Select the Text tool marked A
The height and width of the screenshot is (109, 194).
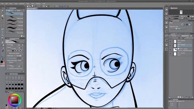click(x=3, y=59)
